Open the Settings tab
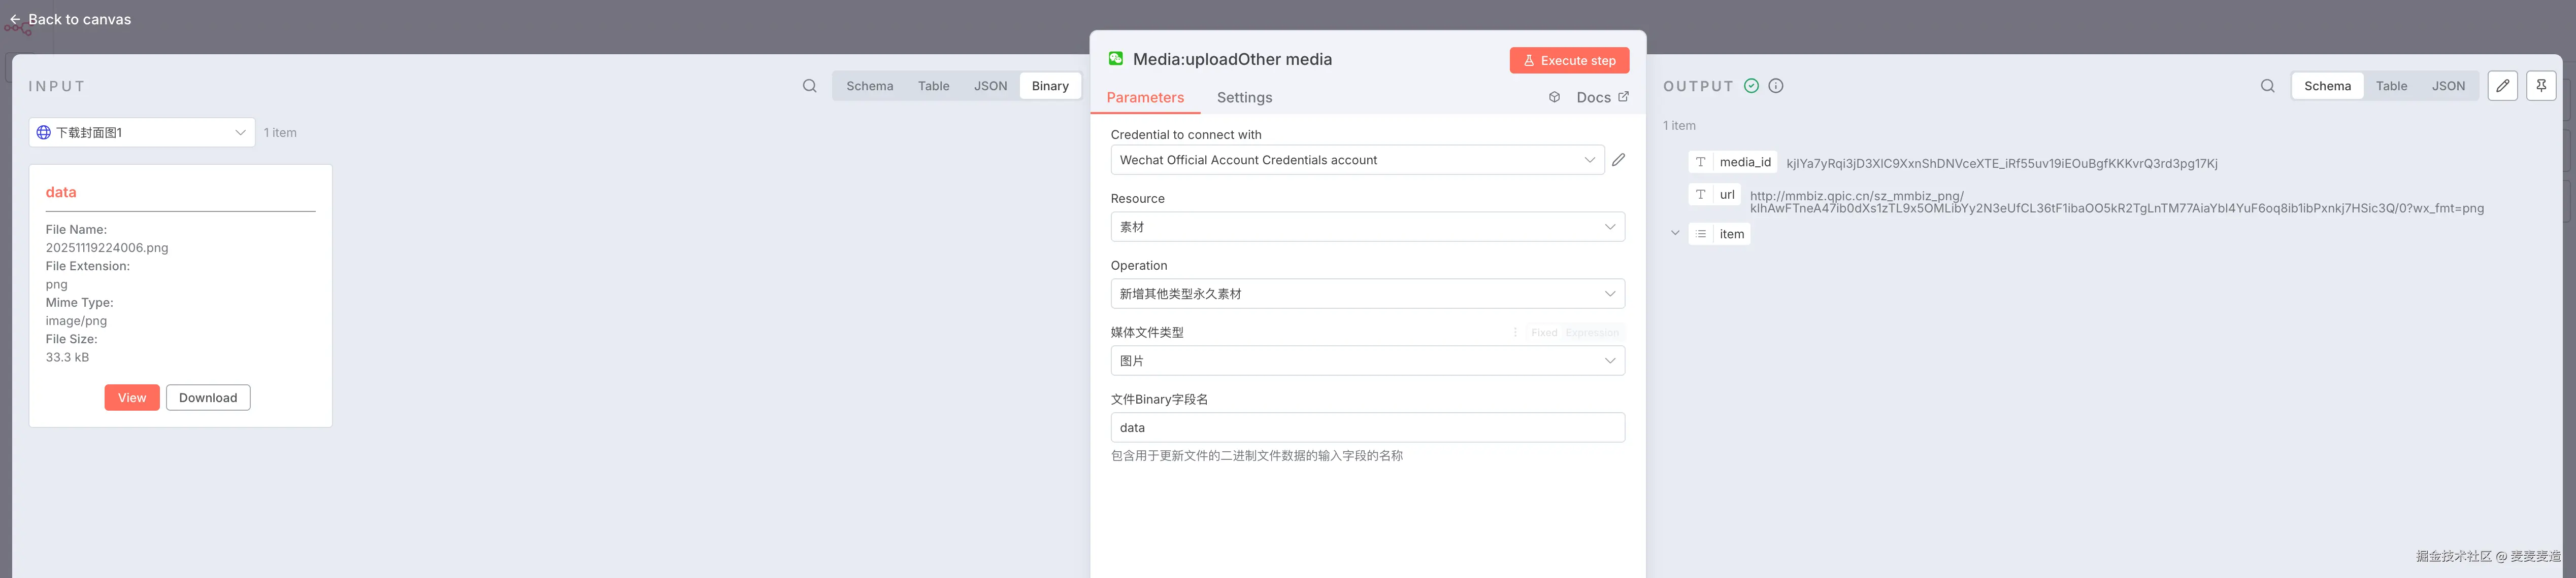2576x578 pixels. point(1244,98)
